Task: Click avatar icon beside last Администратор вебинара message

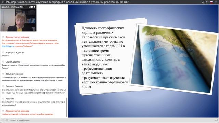Action: coord(3,111)
